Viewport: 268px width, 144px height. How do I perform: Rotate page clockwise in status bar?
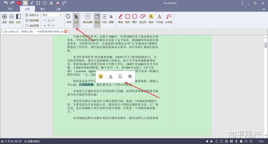click(221, 141)
